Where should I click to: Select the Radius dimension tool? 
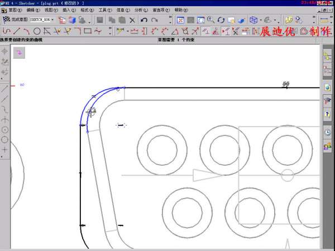point(195,31)
